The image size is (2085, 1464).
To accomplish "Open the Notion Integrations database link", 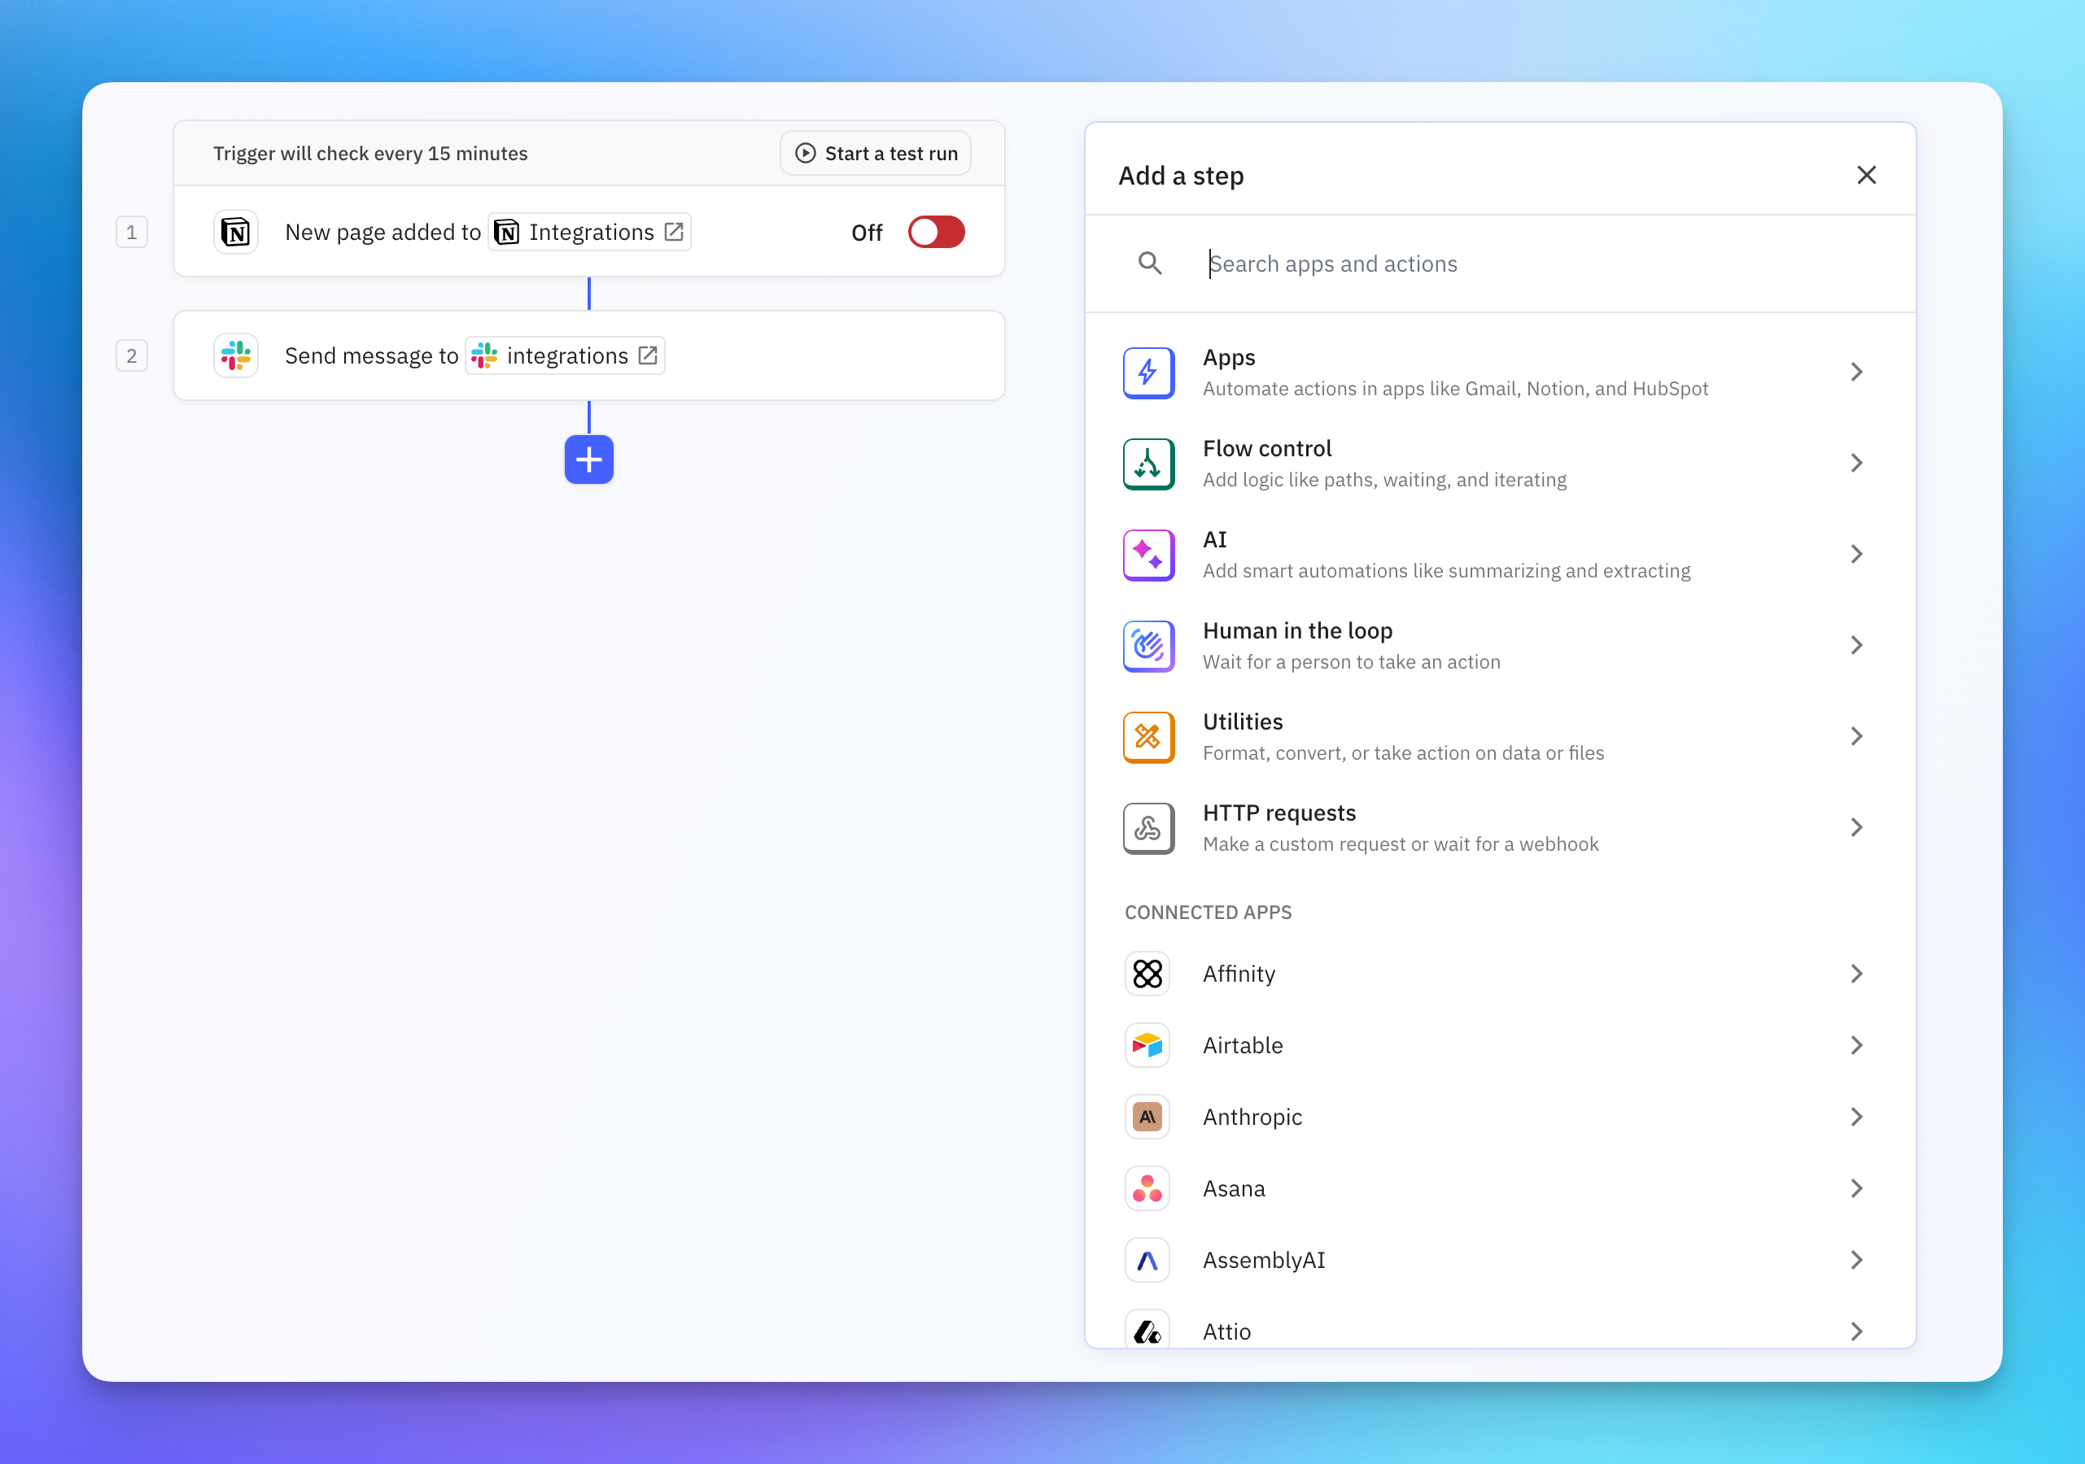I will 589,233.
